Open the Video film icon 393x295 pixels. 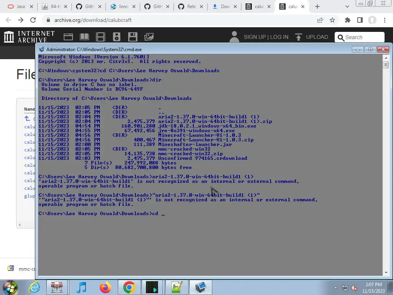(x=101, y=37)
